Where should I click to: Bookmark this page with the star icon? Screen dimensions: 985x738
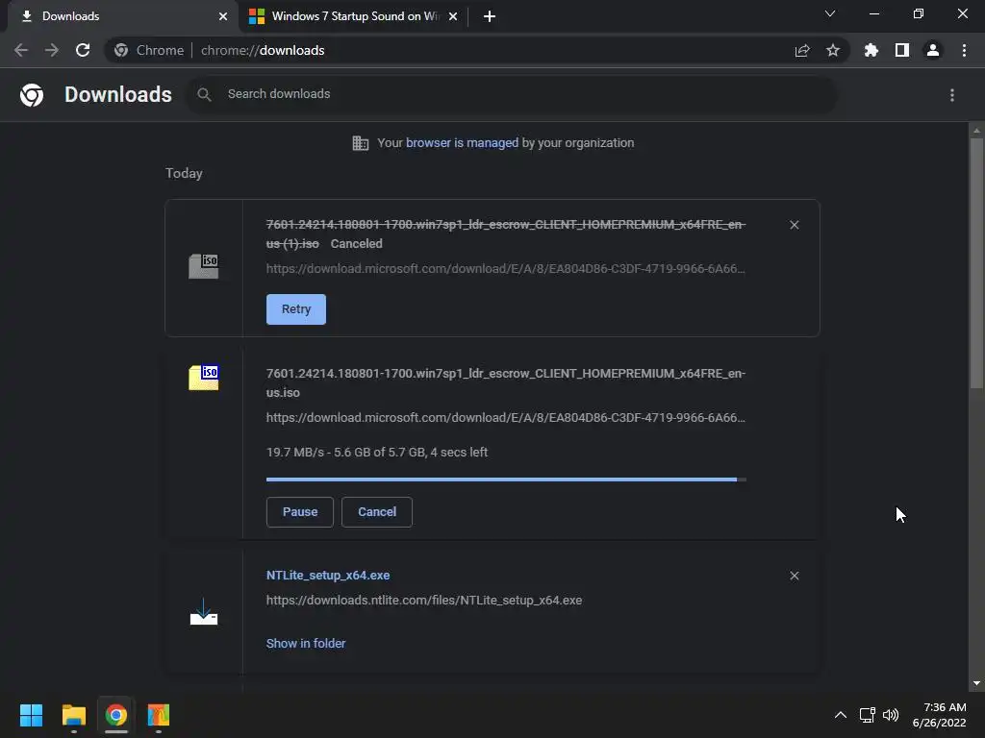(833, 50)
